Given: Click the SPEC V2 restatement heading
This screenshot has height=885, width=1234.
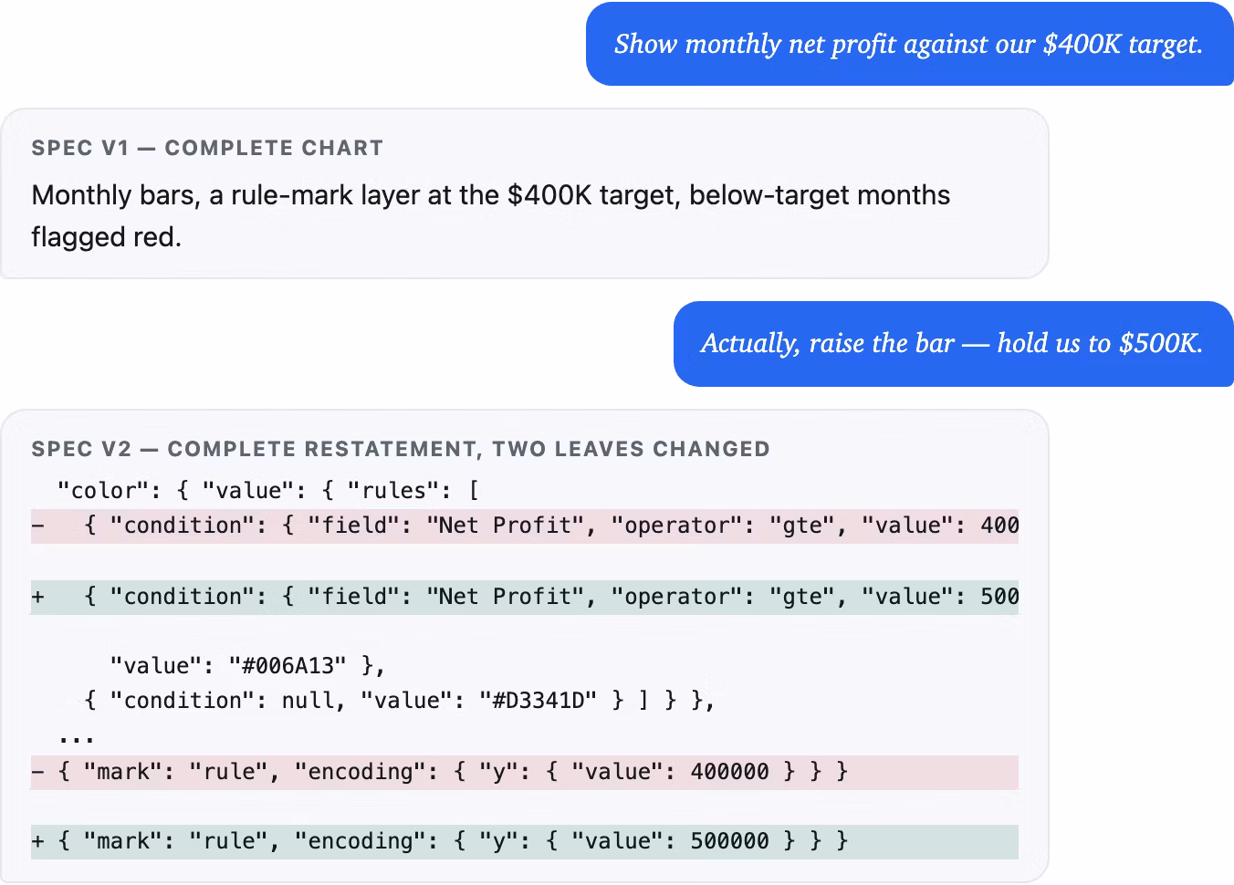Looking at the screenshot, I should click(x=401, y=449).
